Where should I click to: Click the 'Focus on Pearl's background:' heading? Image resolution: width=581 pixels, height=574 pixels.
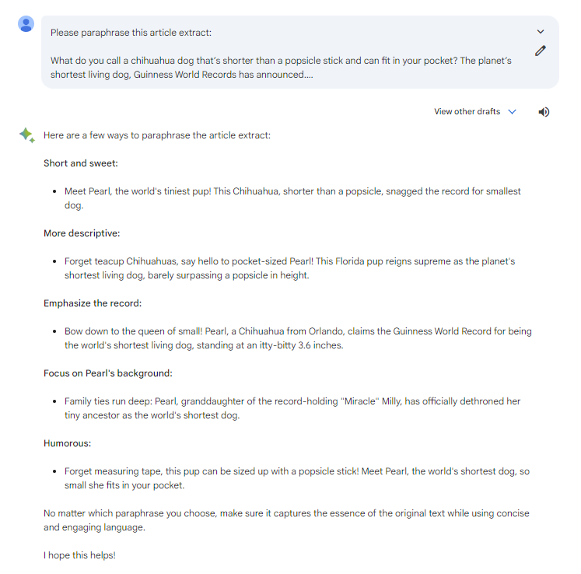click(108, 373)
